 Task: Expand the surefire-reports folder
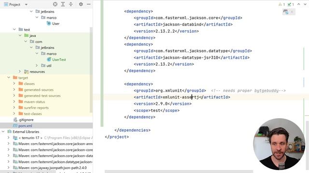14,108
